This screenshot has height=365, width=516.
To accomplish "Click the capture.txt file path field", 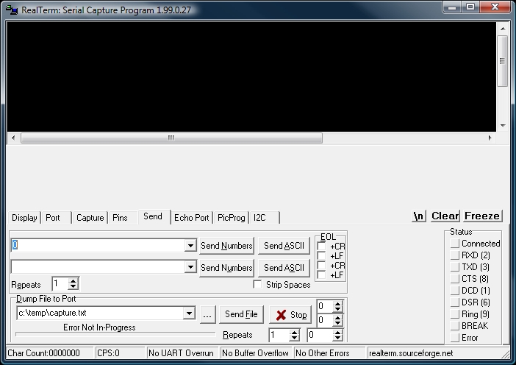I will (x=100, y=313).
